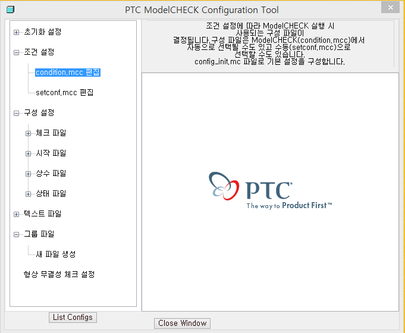Viewport: 405px width, 333px height.
Task: Select the 체크 파일 tree item
Action: click(51, 133)
